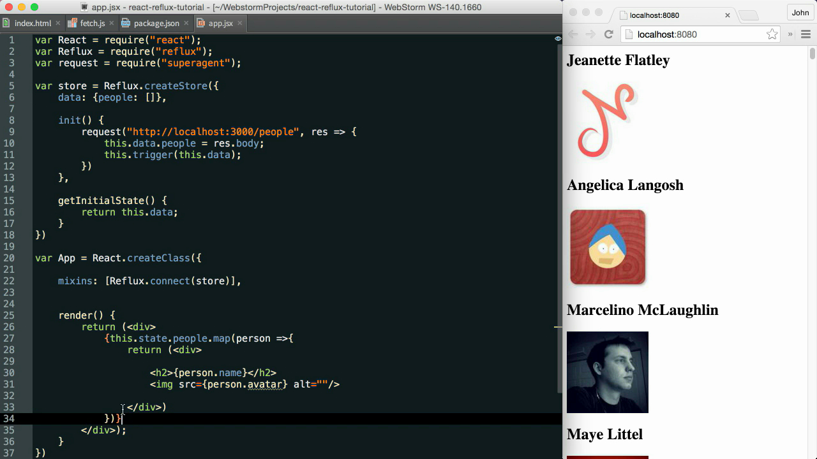
Task: Close the index.html tab with its x icon
Action: tap(57, 23)
